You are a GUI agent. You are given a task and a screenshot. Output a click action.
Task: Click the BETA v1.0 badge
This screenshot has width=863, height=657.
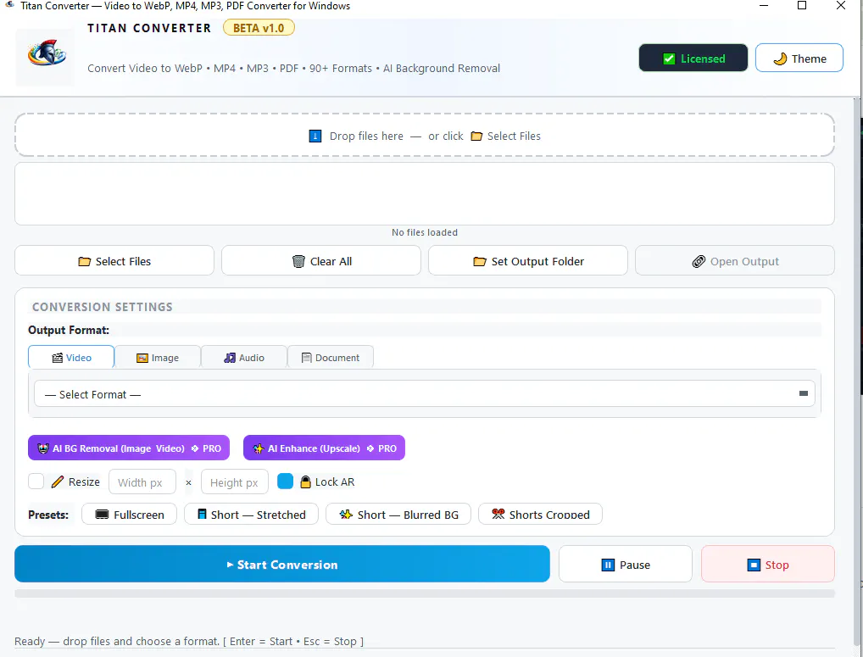259,28
